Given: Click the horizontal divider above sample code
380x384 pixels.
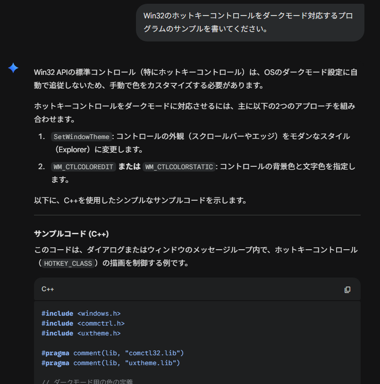Looking at the screenshot, I should pos(197,215).
